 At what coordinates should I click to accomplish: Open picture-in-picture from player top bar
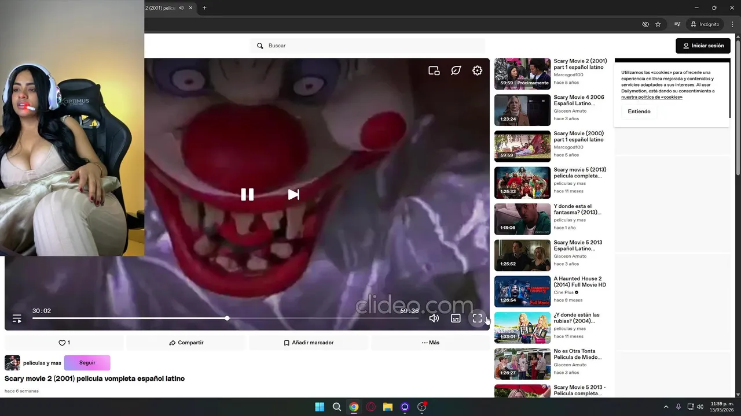(434, 70)
